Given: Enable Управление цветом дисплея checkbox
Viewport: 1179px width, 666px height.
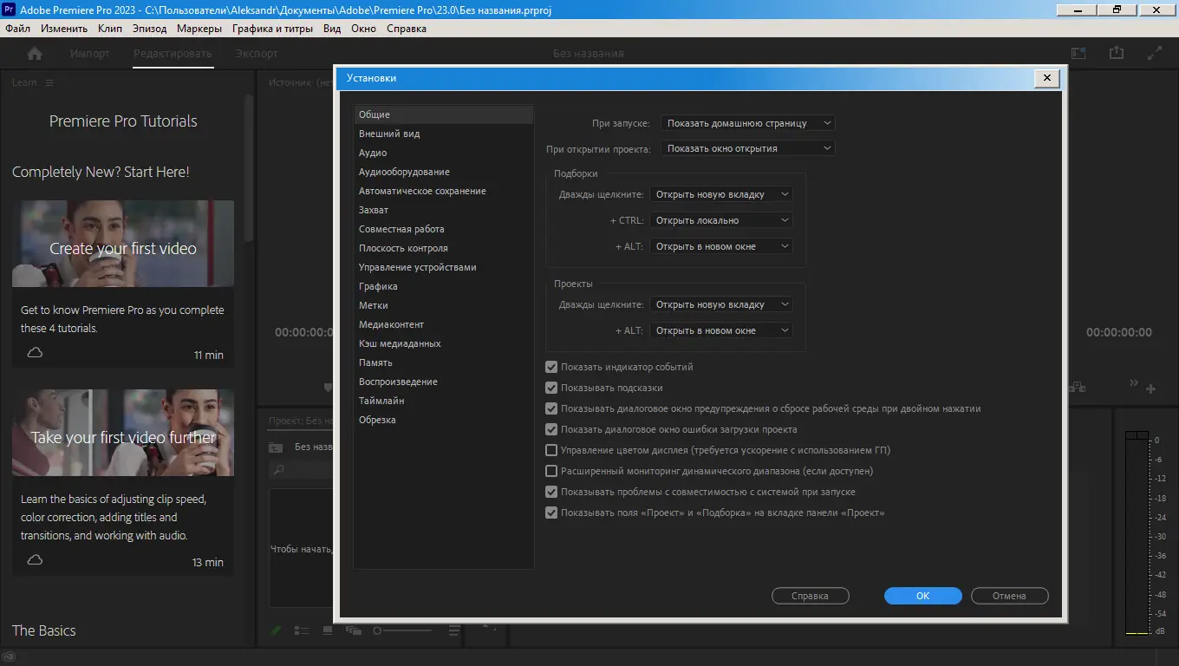Looking at the screenshot, I should [x=551, y=450].
